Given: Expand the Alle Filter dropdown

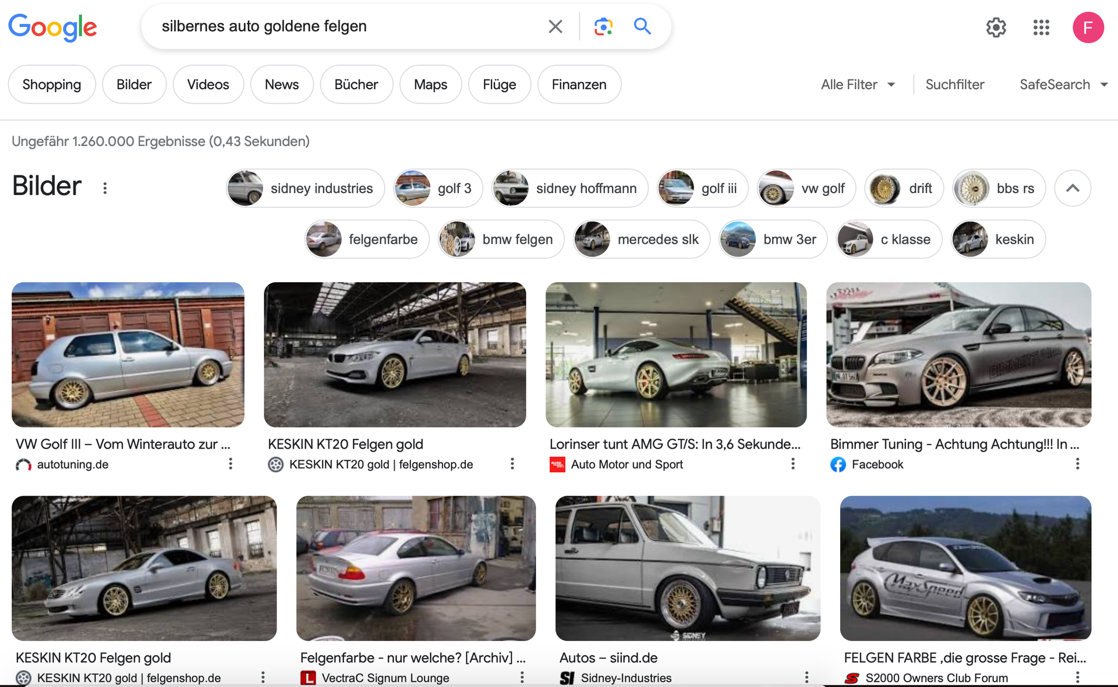Looking at the screenshot, I should (x=857, y=85).
